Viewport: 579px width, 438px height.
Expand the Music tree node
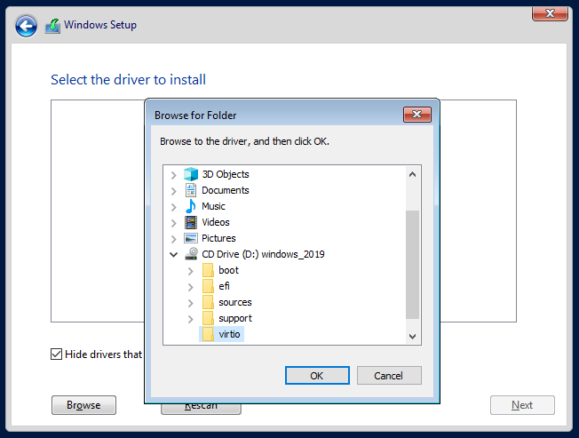[173, 207]
